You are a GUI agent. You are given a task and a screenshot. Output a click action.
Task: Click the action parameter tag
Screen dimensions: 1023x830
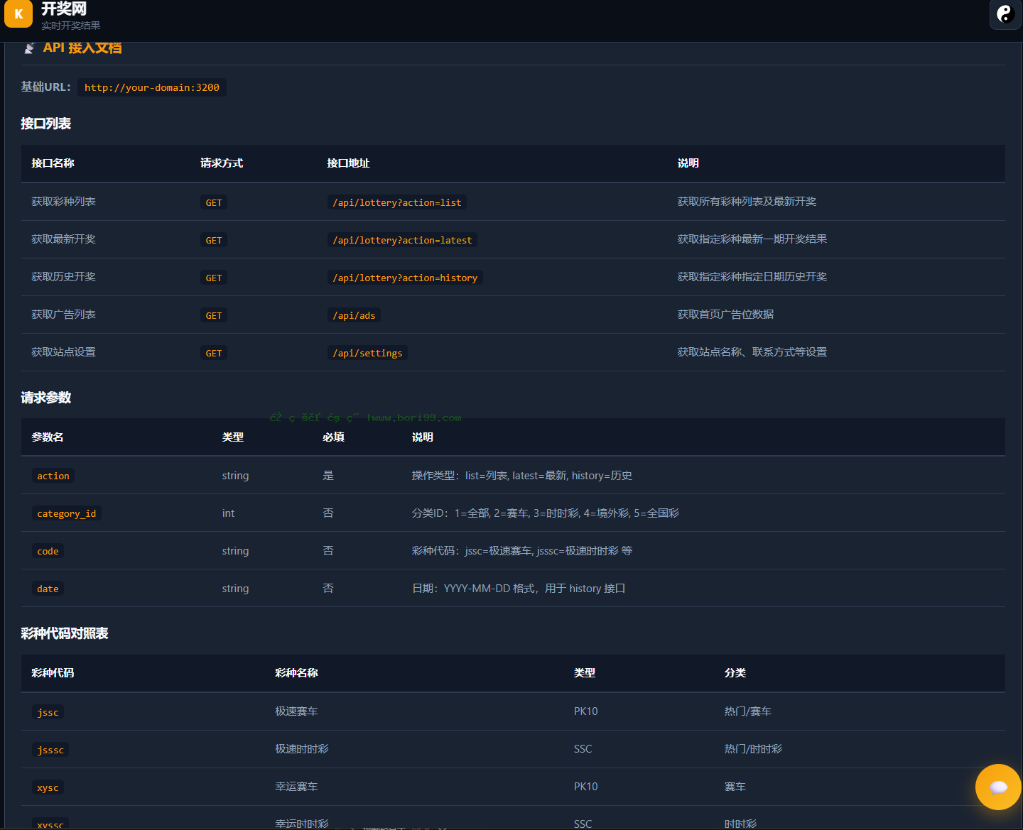click(x=53, y=476)
